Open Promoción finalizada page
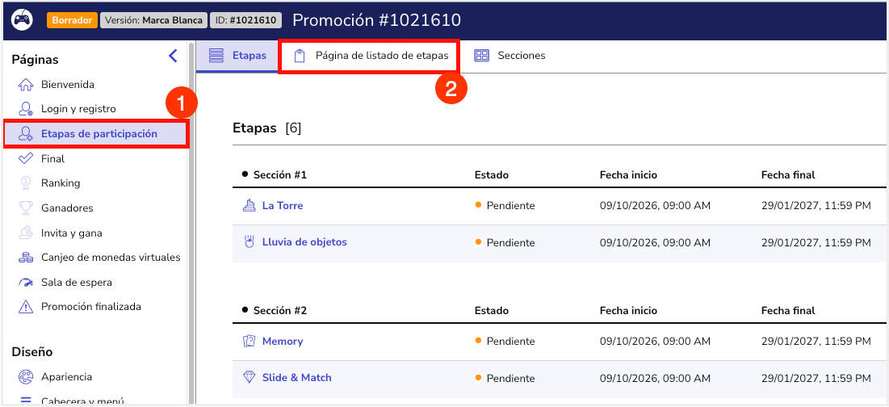889x407 pixels. (91, 307)
